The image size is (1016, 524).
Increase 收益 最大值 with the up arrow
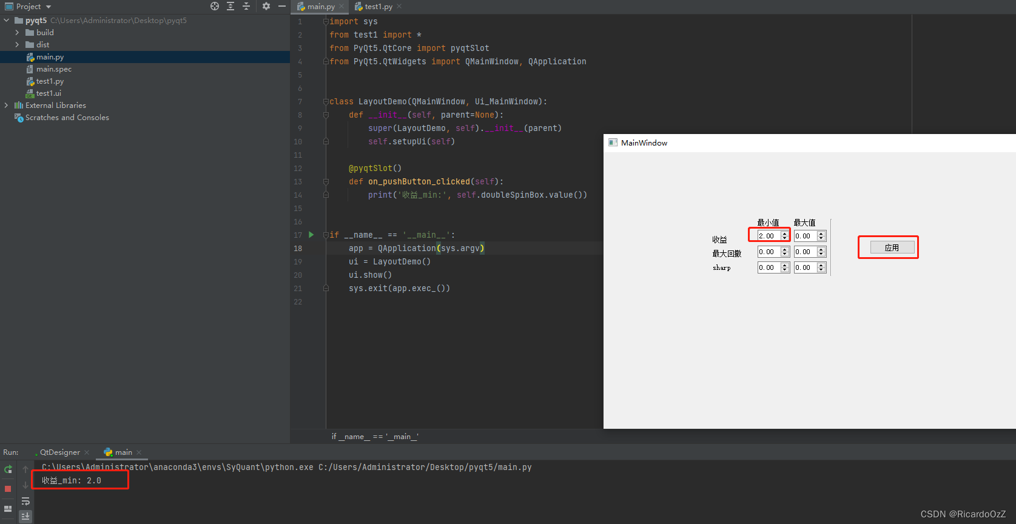[821, 233]
